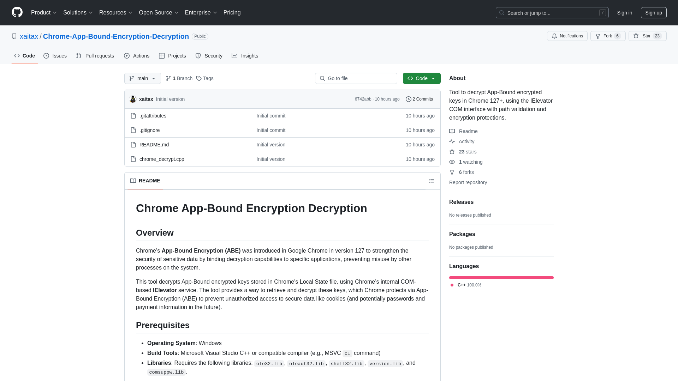Viewport: 678px width, 381px height.
Task: Switch to the Security tab
Action: pyautogui.click(x=209, y=56)
